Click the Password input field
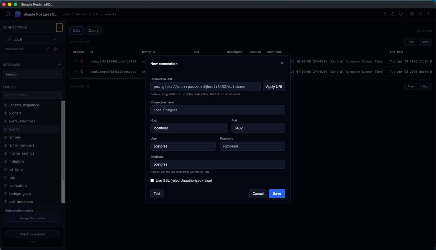 253,146
